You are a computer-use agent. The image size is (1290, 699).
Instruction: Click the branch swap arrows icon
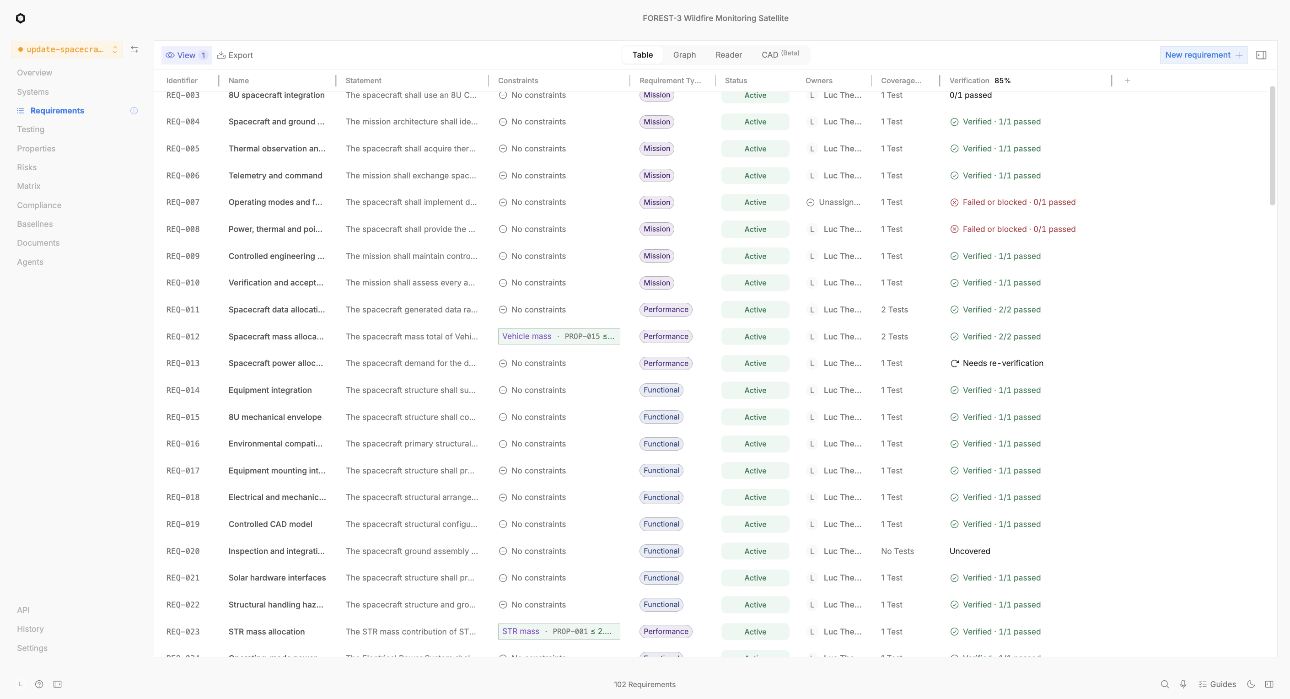click(134, 49)
